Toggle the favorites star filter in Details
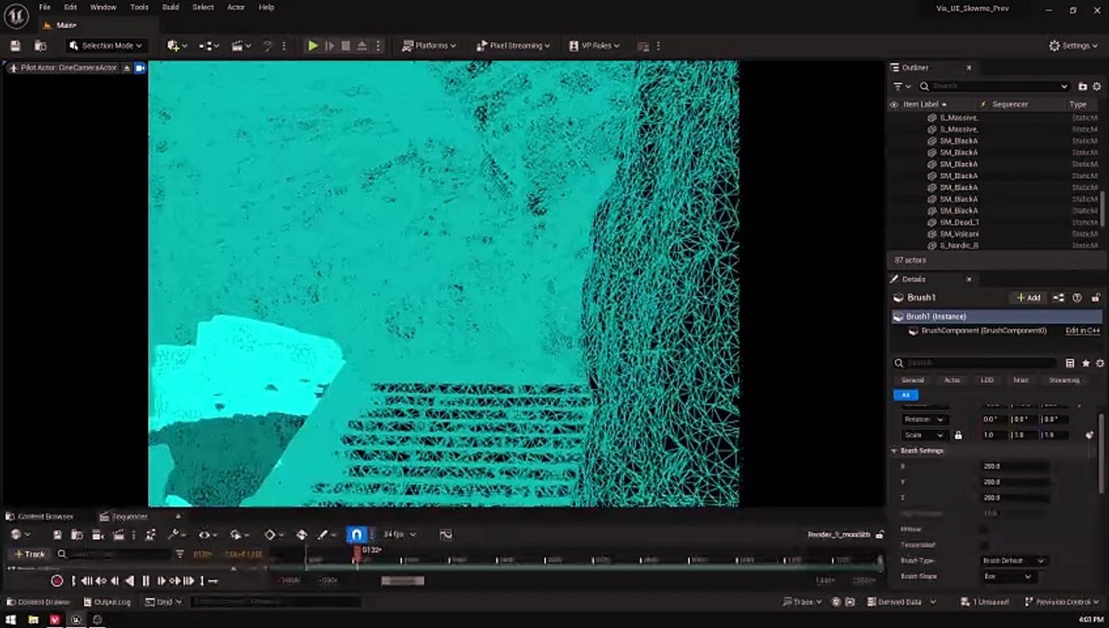Image resolution: width=1109 pixels, height=628 pixels. 1085,363
